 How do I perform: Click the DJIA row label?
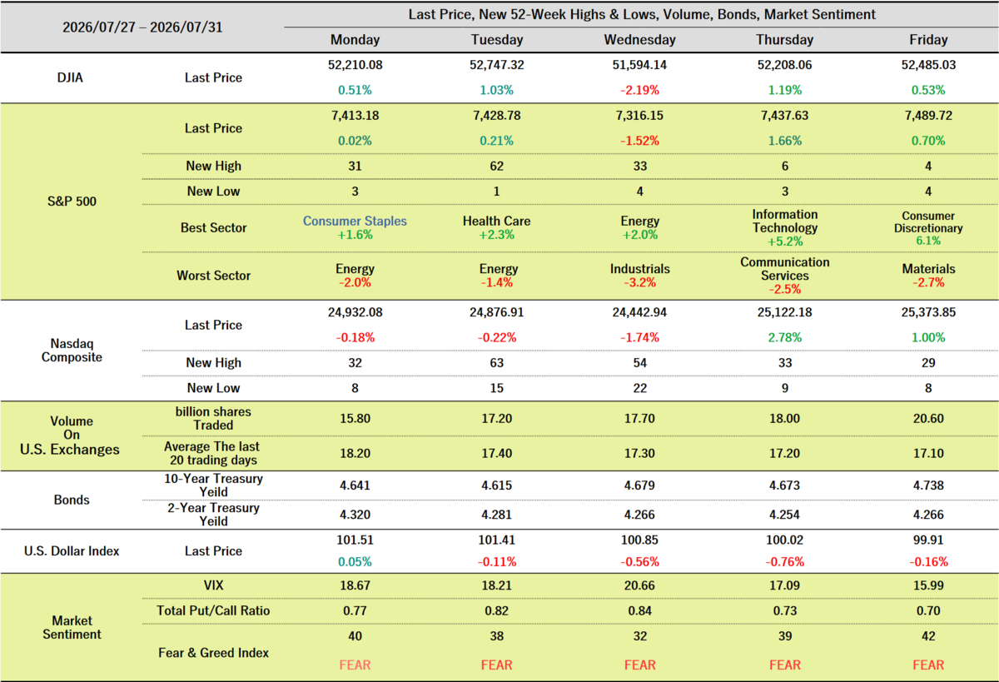click(x=68, y=77)
